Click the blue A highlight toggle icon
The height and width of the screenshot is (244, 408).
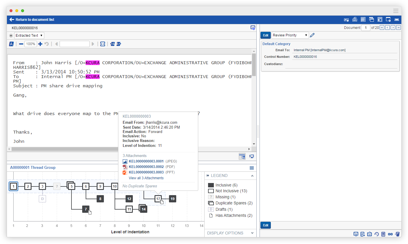pos(11,44)
